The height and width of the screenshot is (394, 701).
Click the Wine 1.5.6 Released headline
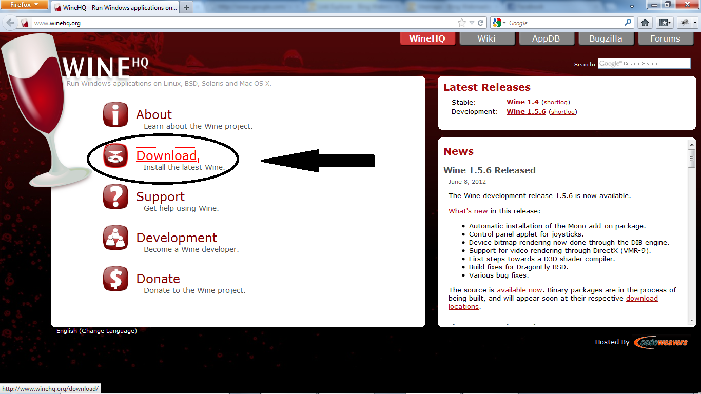pyautogui.click(x=490, y=170)
